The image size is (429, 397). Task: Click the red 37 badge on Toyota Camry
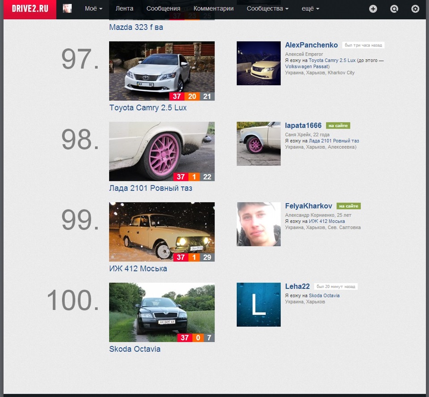coord(177,96)
